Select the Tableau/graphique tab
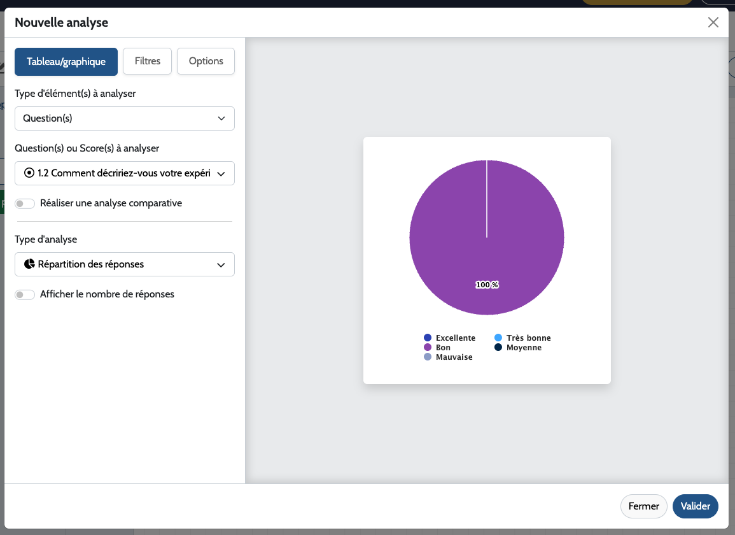Screen dimensions: 735x535 [x=66, y=62]
